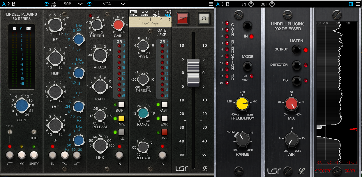362x177 pixels.
Task: Click the LISTEN DETECTOR button
Action: 297,65
